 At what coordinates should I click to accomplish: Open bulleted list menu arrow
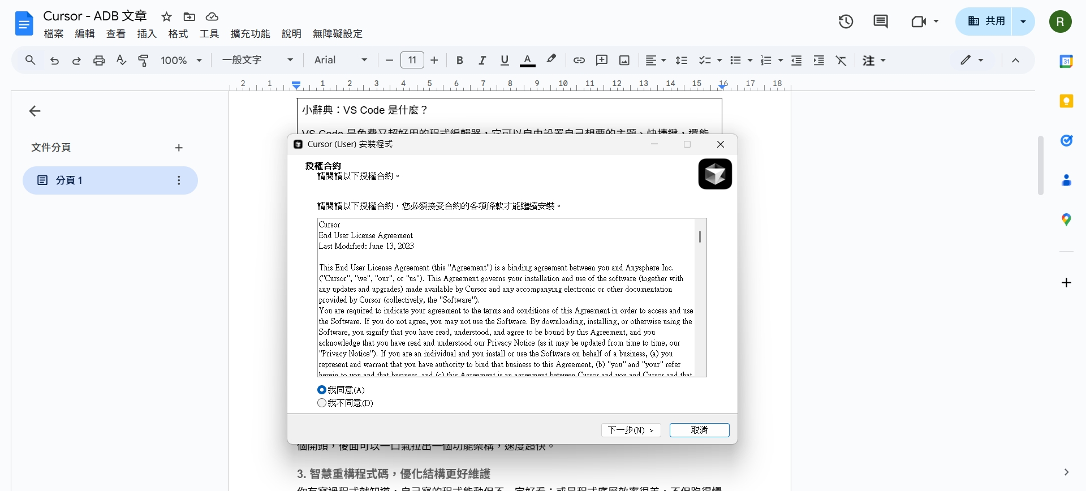(x=750, y=60)
